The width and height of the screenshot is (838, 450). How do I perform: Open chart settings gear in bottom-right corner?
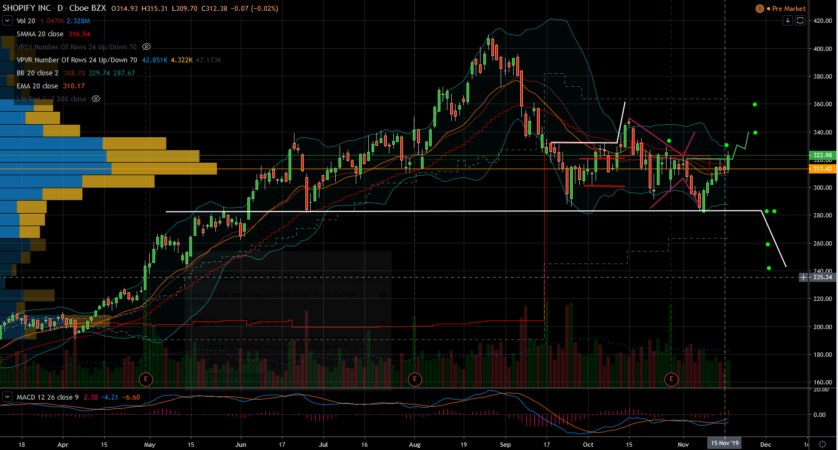coord(822,444)
